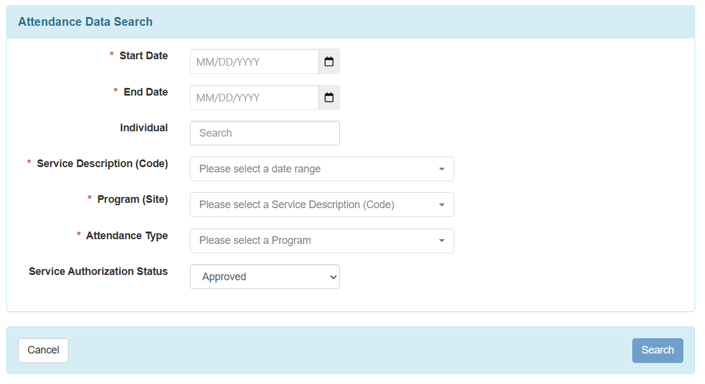Click the Search button
The height and width of the screenshot is (384, 705).
(x=658, y=350)
